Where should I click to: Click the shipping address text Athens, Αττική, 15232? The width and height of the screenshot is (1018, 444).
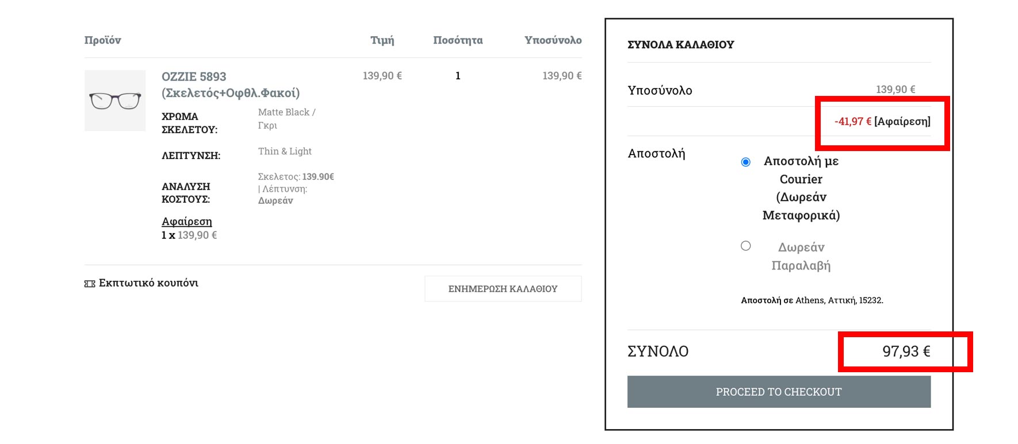(x=839, y=300)
